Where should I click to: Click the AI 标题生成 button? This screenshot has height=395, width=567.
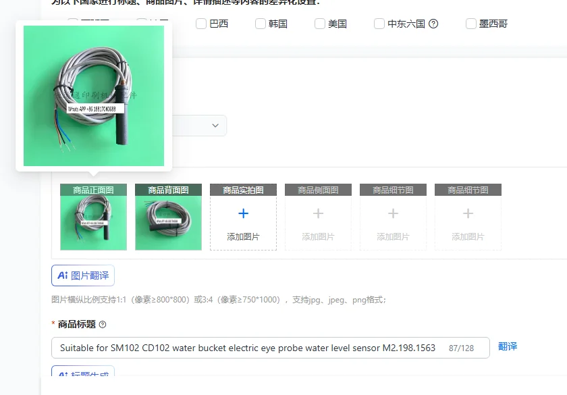pyautogui.click(x=83, y=371)
